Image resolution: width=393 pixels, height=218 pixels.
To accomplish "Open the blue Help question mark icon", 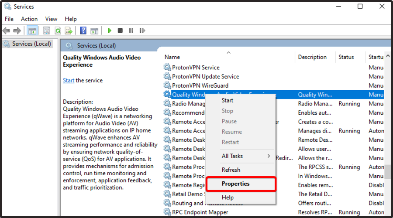I will 83,31.
